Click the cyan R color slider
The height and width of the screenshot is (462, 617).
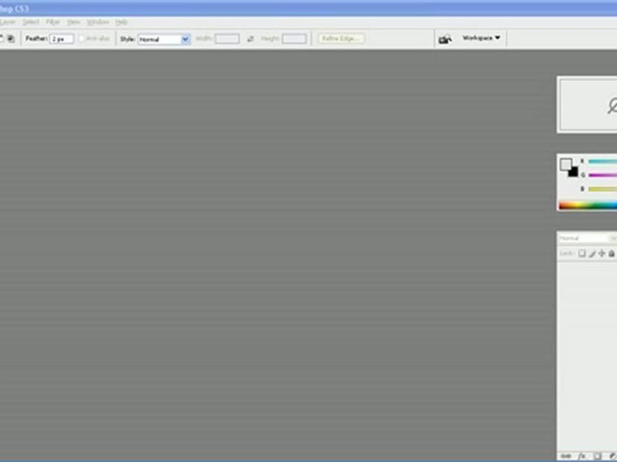tap(602, 162)
